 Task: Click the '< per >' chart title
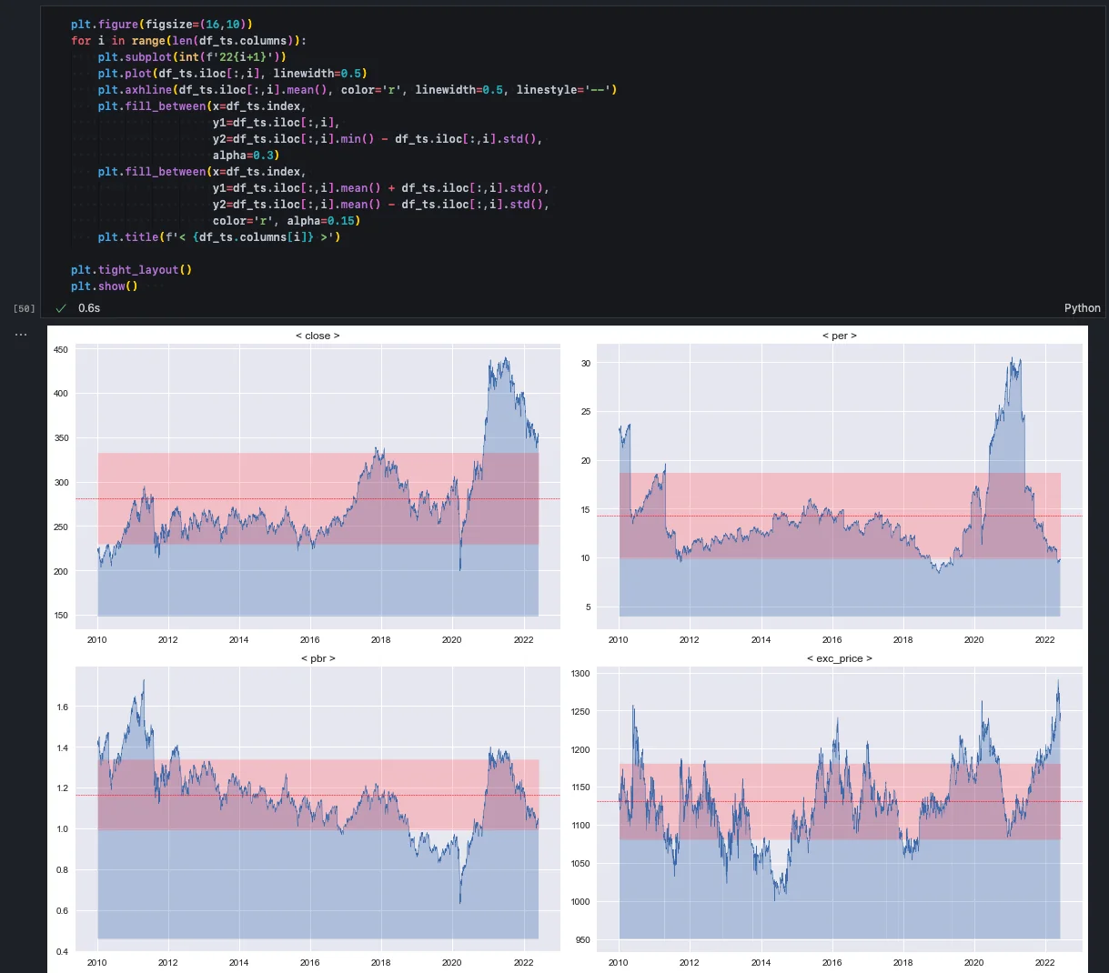[839, 336]
